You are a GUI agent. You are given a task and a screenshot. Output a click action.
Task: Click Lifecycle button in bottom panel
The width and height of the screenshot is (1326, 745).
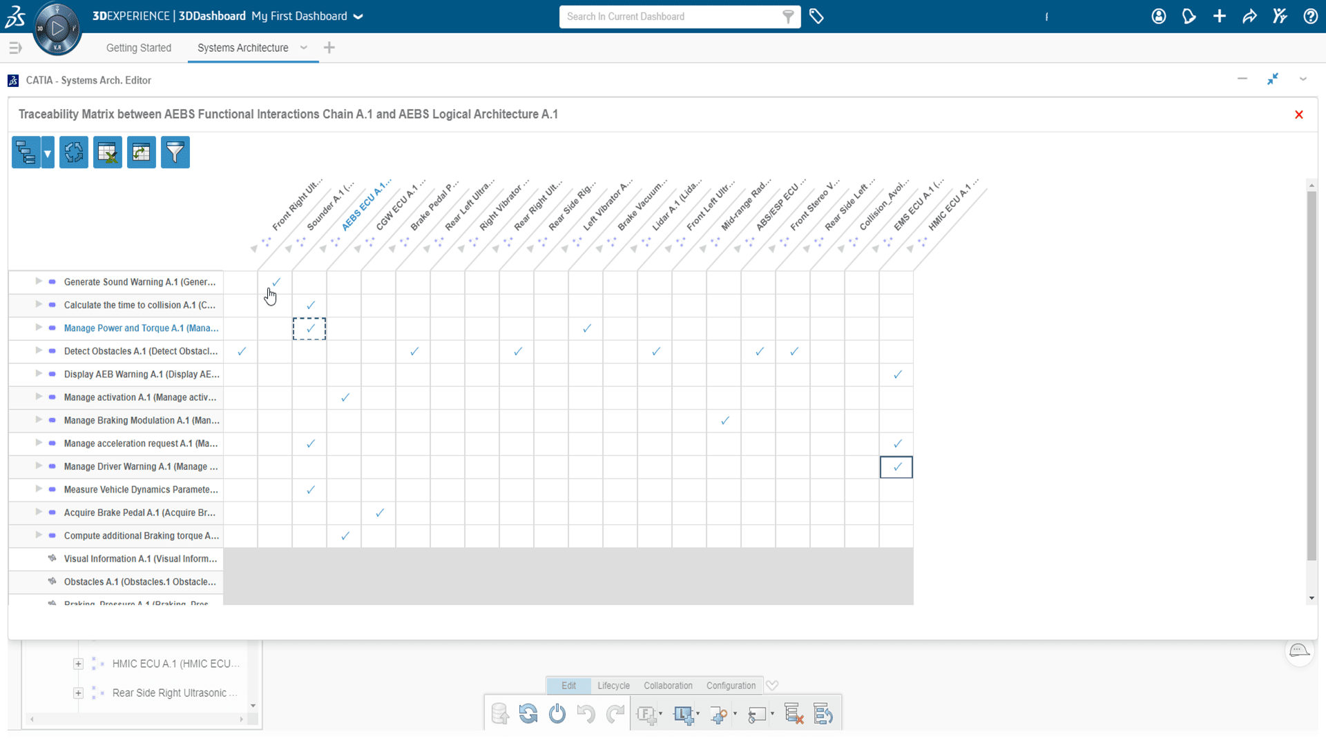pos(614,685)
